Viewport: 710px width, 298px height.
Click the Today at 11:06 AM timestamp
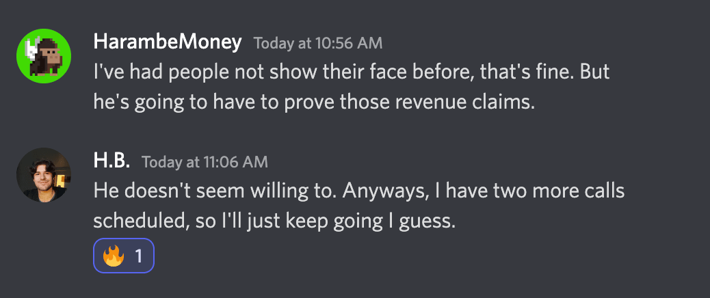coord(205,162)
